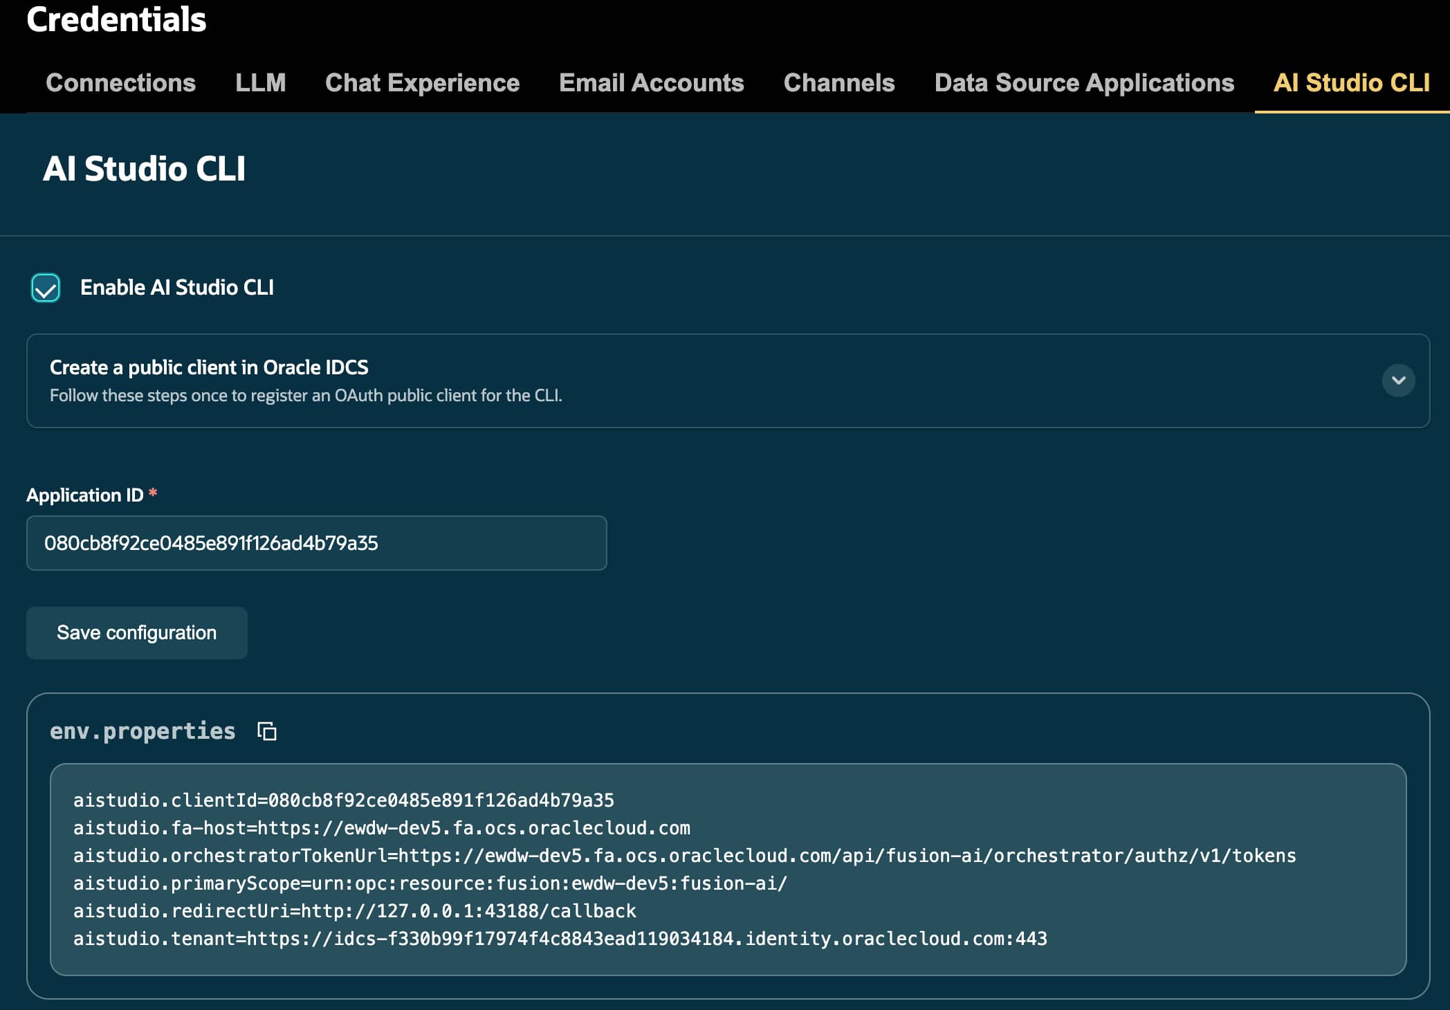The width and height of the screenshot is (1450, 1010).
Task: Click the Credentials page heading
Action: tap(116, 19)
